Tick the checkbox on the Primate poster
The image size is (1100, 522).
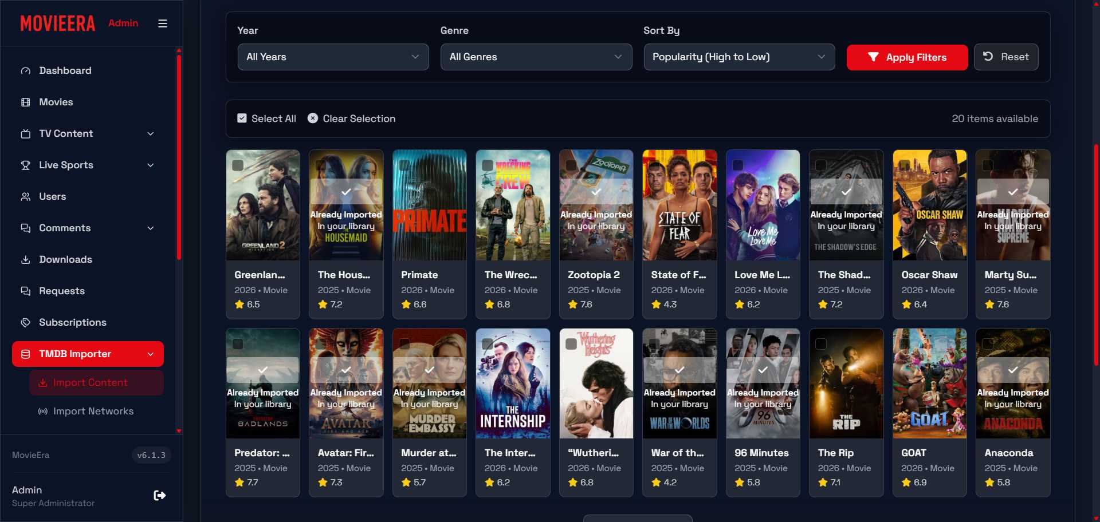(404, 165)
